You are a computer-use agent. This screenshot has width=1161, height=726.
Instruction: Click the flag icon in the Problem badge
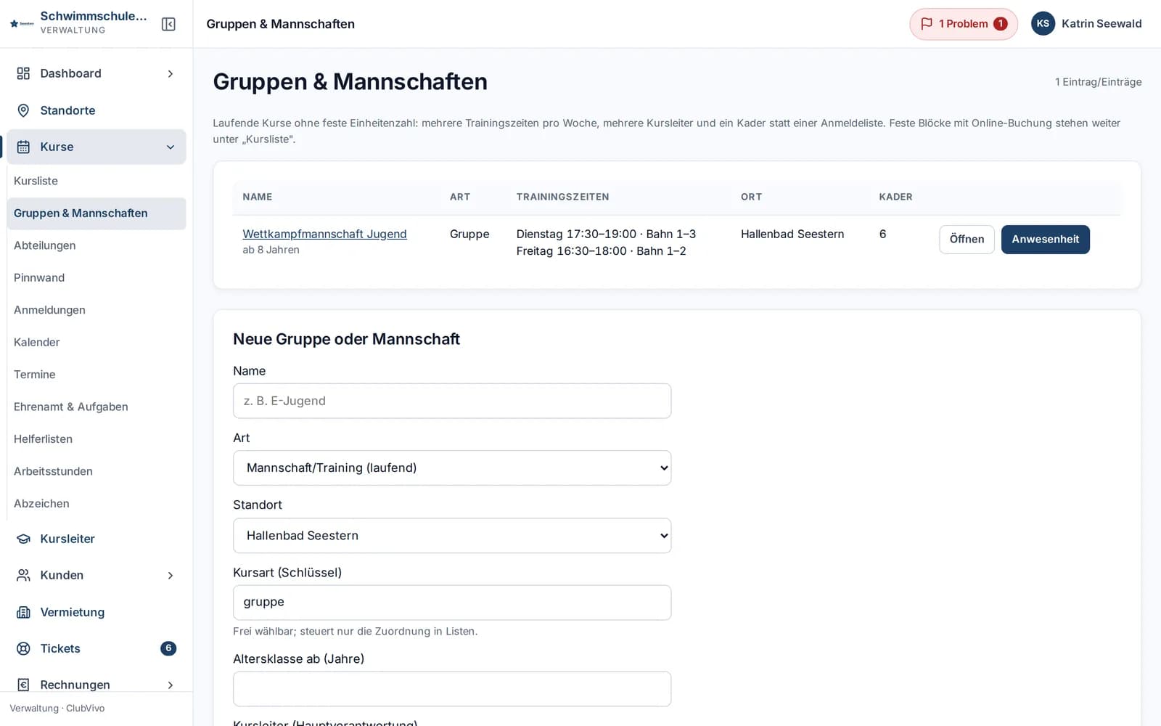(927, 24)
